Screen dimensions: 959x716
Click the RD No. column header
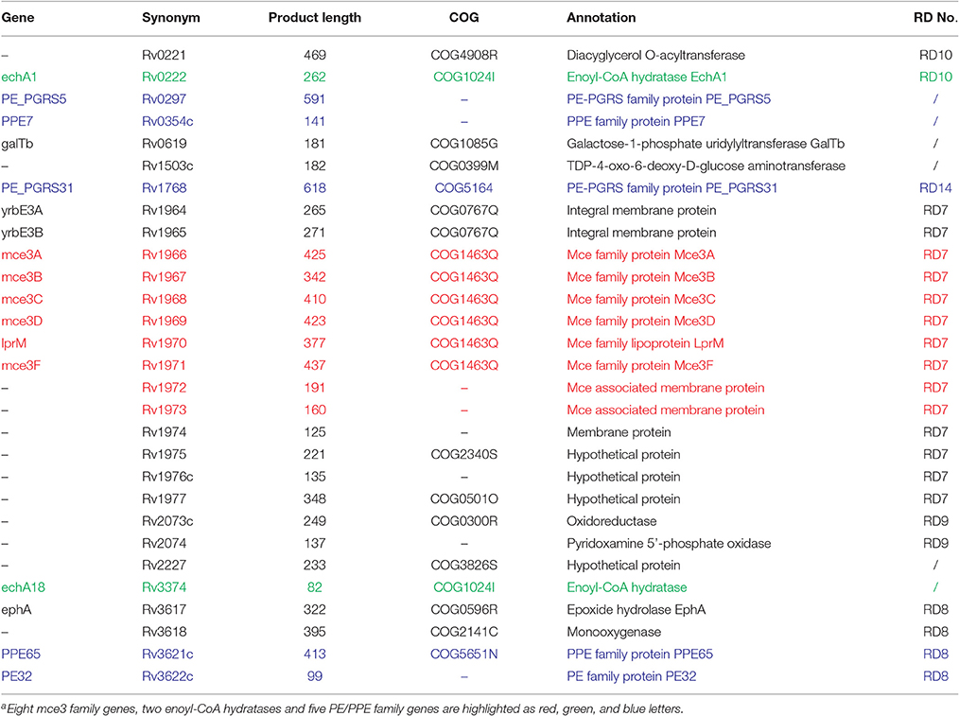coord(935,18)
